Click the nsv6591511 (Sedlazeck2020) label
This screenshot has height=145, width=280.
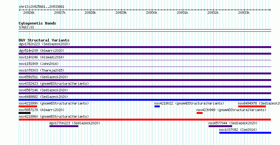point(43,77)
